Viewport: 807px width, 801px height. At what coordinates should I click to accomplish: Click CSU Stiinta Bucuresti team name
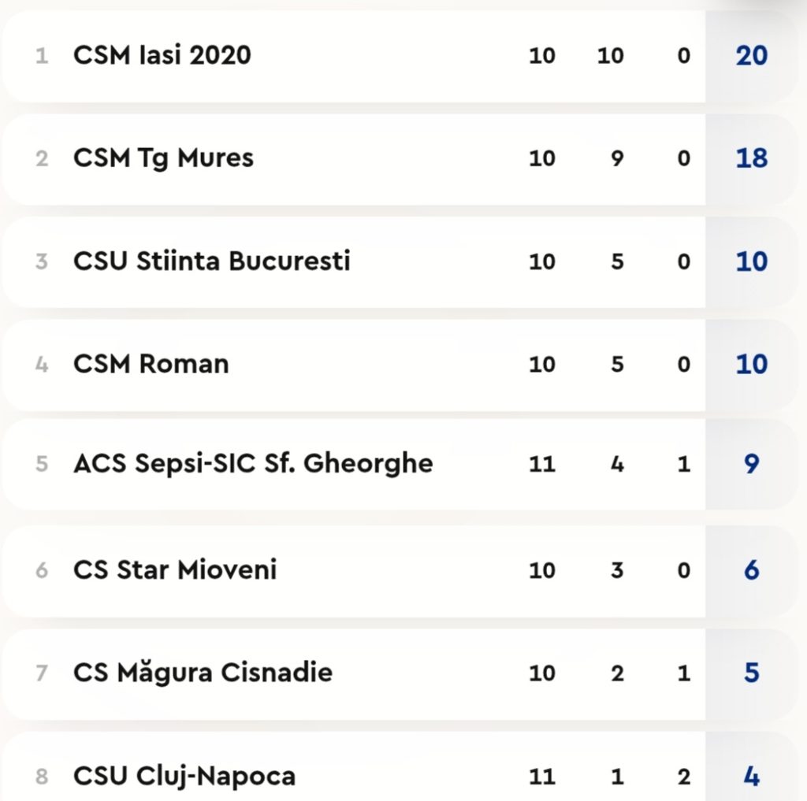[x=211, y=261]
